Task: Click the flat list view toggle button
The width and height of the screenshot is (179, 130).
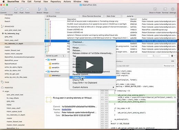Action: [63, 56]
